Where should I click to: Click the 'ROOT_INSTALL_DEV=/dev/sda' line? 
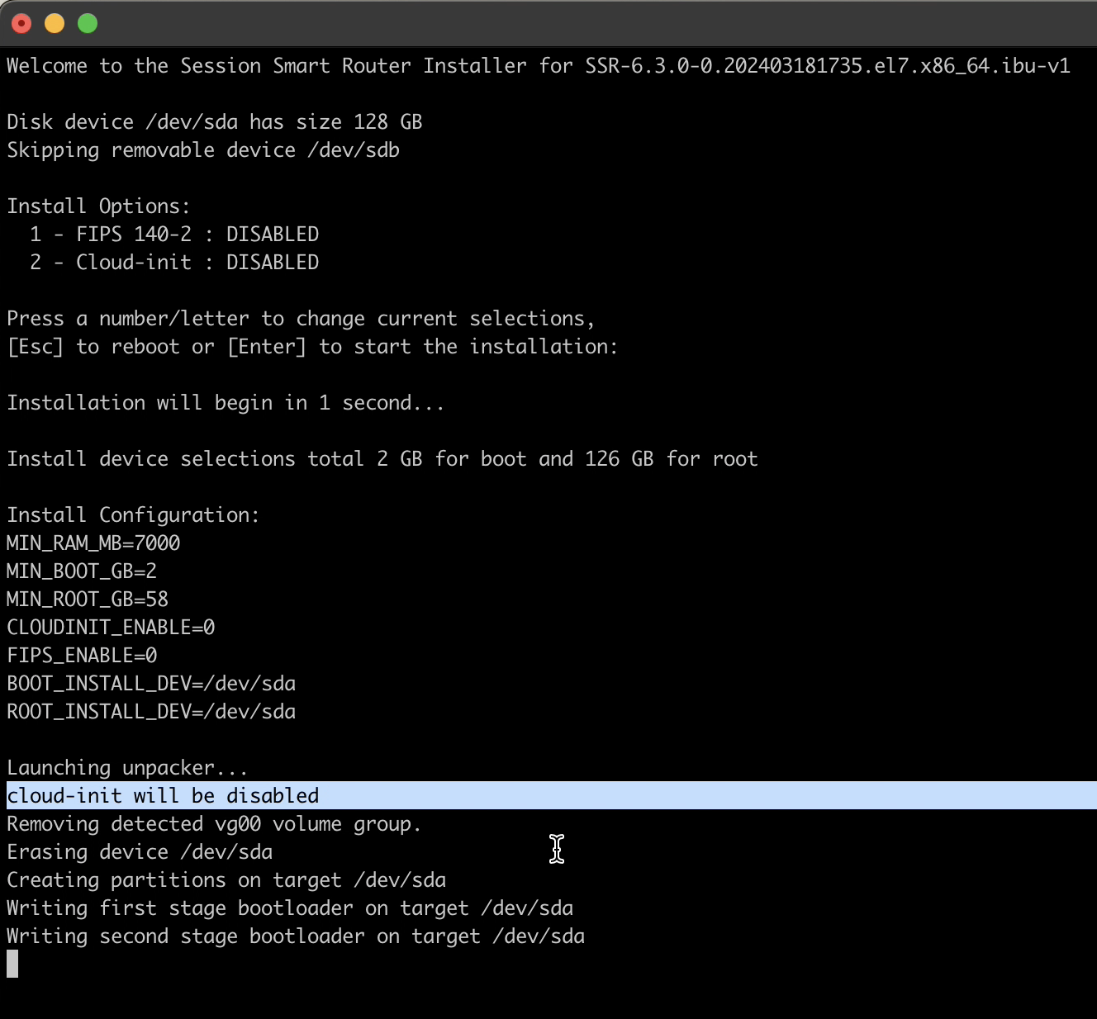tap(151, 712)
